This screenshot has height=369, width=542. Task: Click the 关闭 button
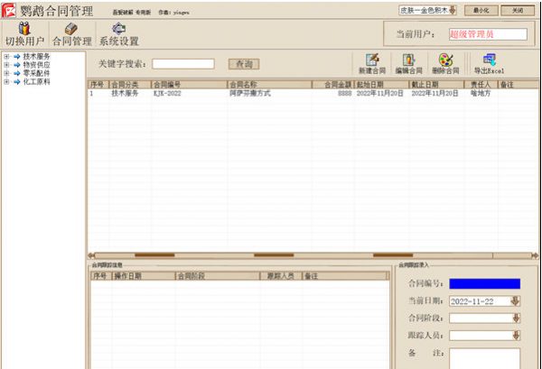[518, 10]
